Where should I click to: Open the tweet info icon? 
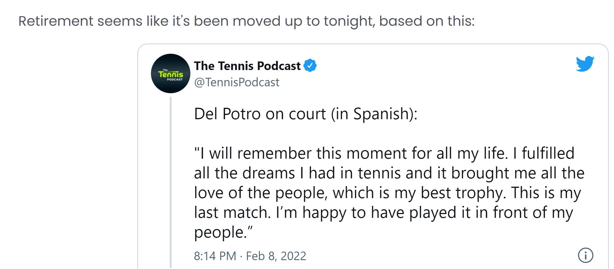pyautogui.click(x=585, y=255)
